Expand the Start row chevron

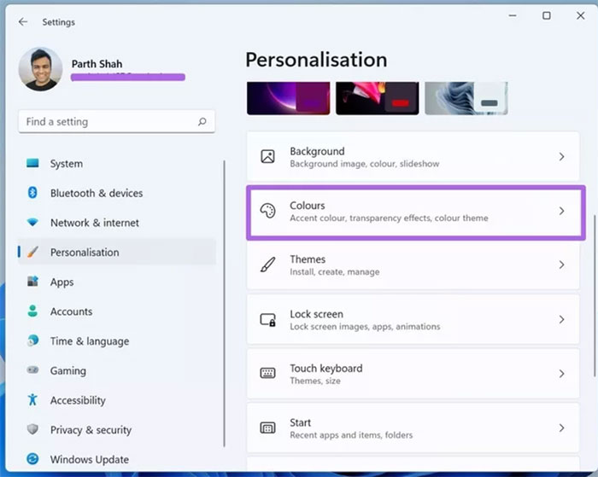(x=561, y=428)
